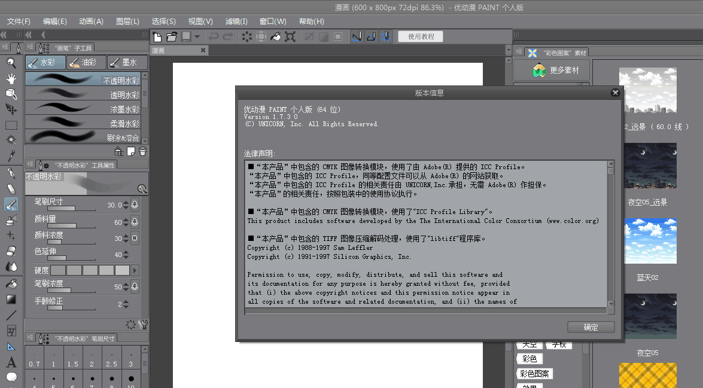The width and height of the screenshot is (703, 388).
Task: Toggle pressure setting button for 笔刷浓度
Action: point(135,287)
